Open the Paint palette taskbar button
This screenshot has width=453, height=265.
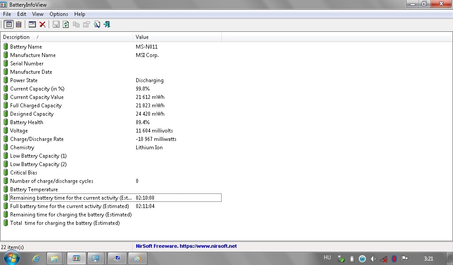point(137,258)
